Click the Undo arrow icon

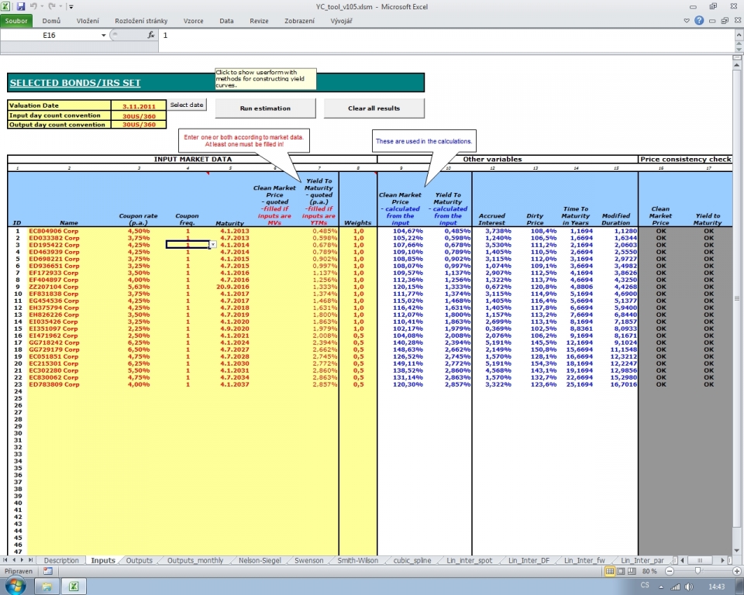[x=33, y=6]
